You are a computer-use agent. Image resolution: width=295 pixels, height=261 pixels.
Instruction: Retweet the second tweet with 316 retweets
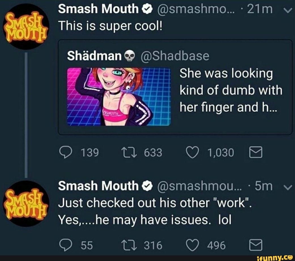pos(129,245)
